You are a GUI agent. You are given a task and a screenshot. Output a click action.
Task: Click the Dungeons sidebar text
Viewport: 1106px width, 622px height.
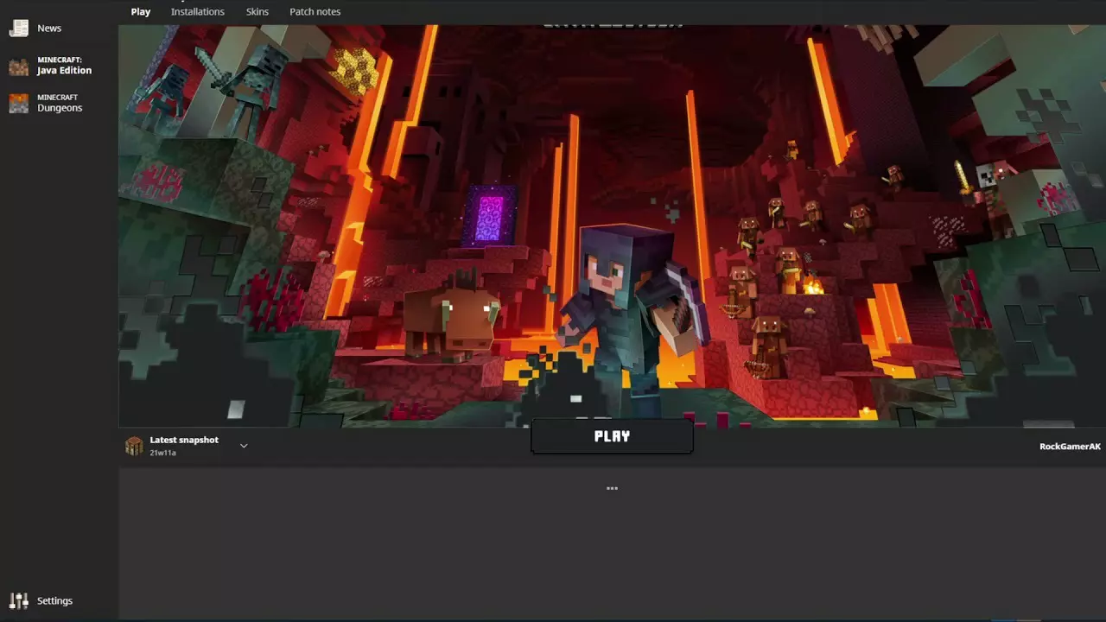point(60,108)
